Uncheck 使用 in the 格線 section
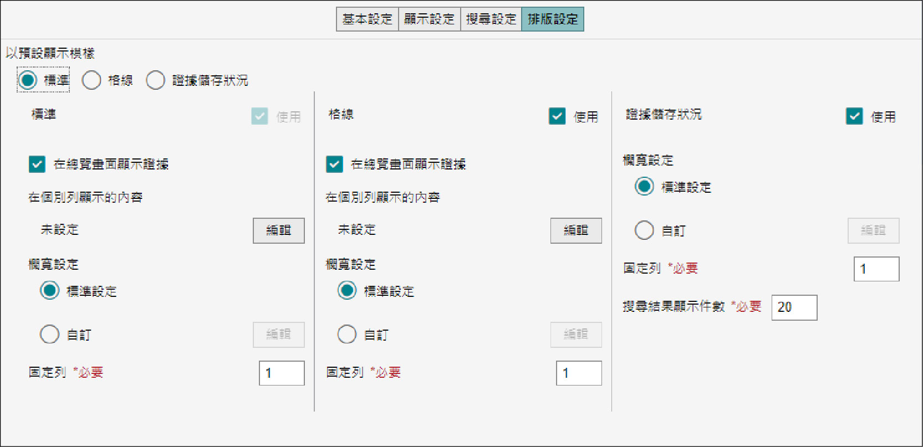 coord(557,116)
